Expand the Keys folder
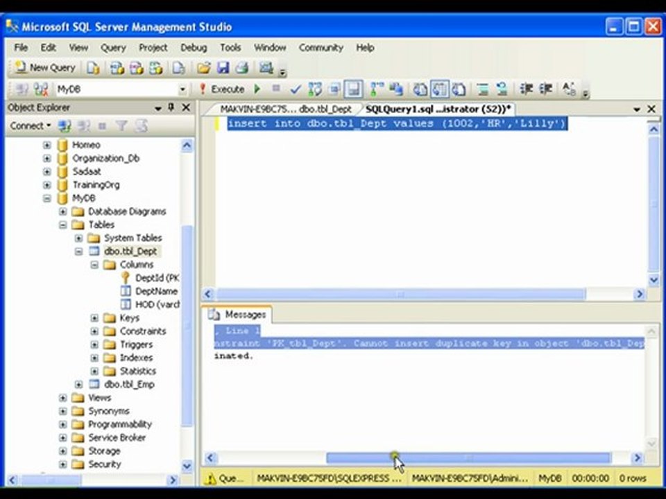This screenshot has height=499, width=666. [x=94, y=318]
